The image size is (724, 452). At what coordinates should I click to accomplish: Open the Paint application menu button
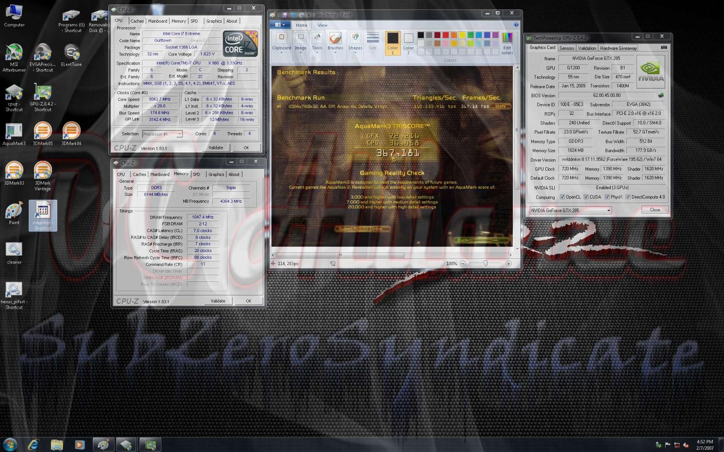[280, 25]
